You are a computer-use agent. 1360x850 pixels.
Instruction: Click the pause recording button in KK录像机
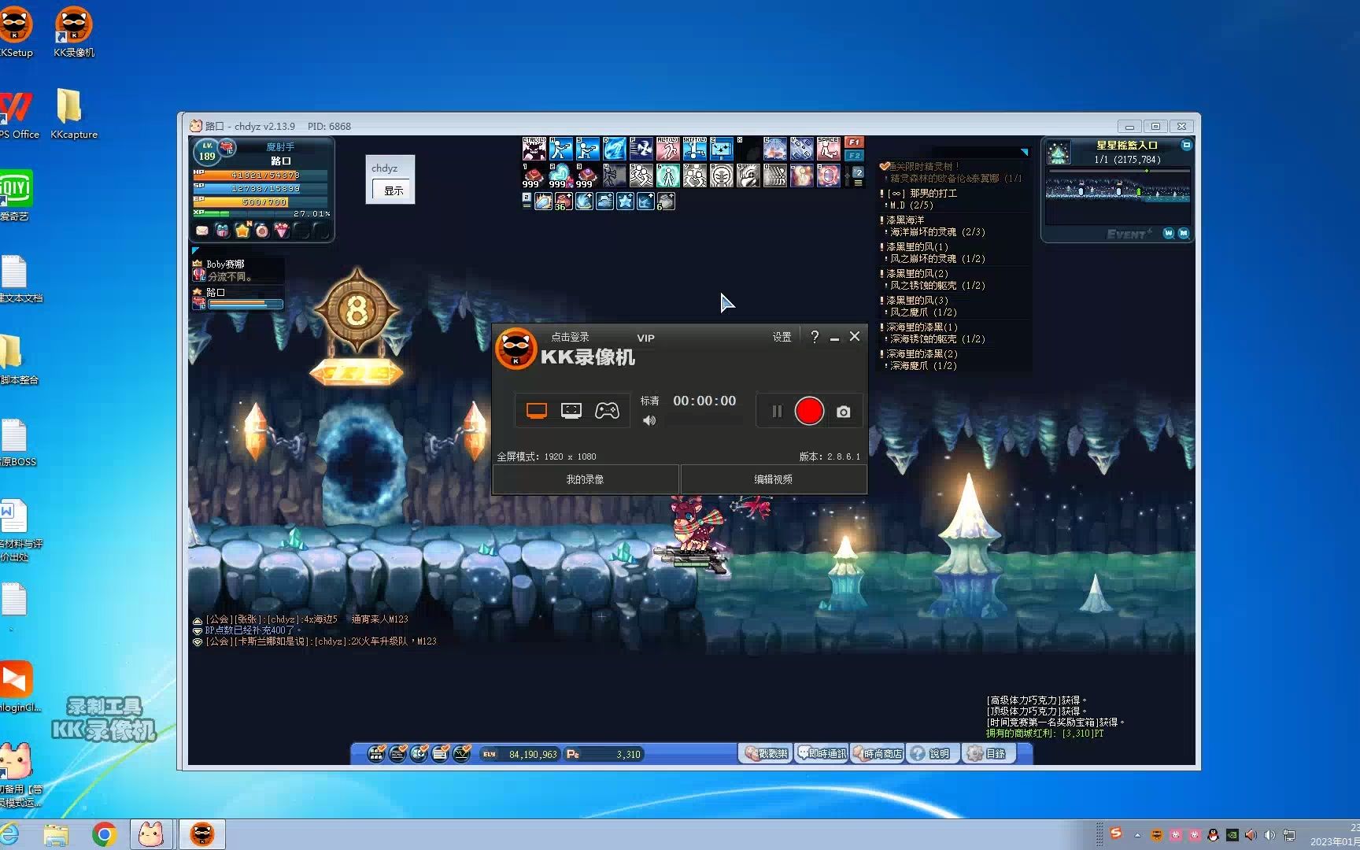776,411
